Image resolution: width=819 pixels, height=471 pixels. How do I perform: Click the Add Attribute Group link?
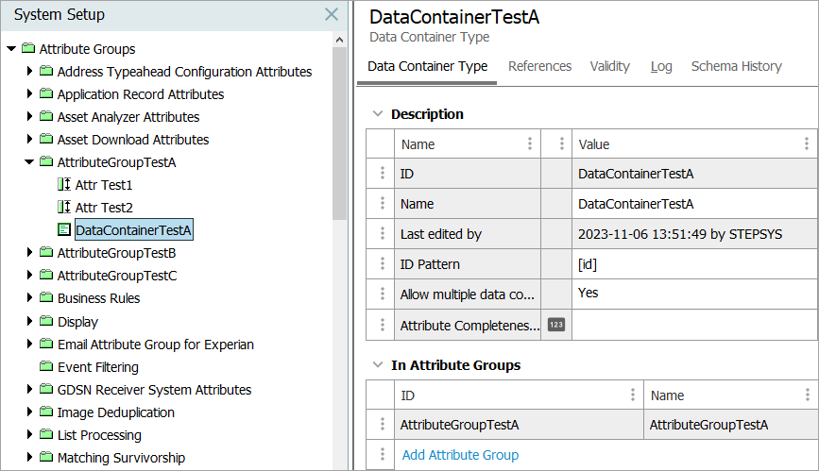(460, 455)
